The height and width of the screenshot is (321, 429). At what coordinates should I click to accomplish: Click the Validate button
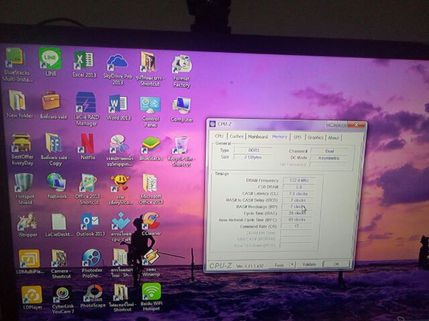coord(309,264)
